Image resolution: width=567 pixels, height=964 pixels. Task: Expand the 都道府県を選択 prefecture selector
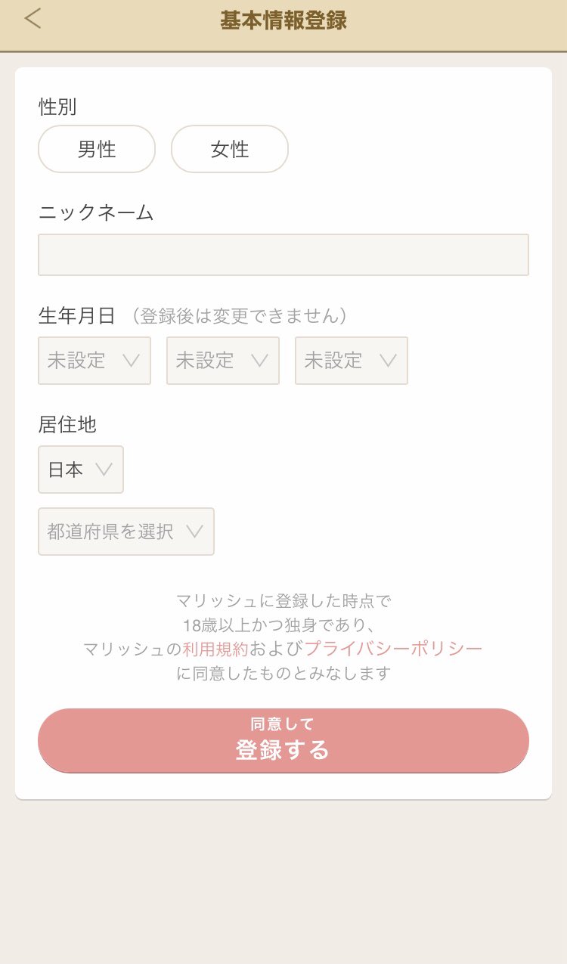click(x=126, y=532)
